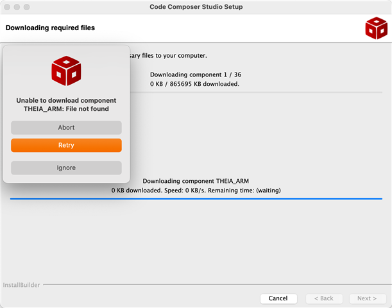Choose Ignore in the error dialog
This screenshot has height=308, width=392.
pos(66,167)
